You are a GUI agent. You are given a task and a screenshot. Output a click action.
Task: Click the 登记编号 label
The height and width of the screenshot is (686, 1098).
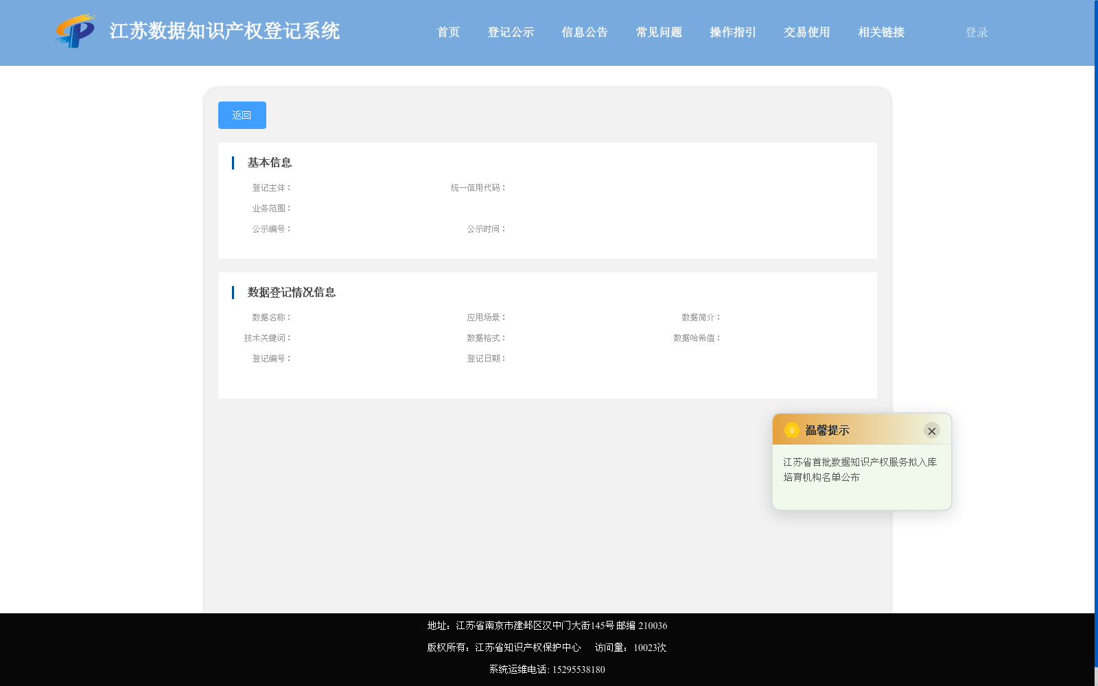[x=272, y=359]
